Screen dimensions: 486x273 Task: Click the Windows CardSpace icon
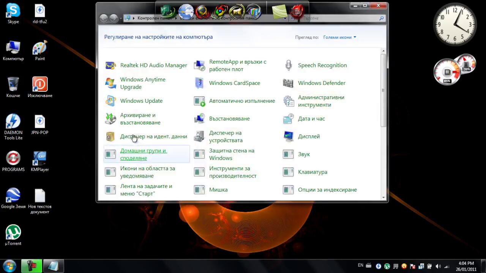[199, 83]
